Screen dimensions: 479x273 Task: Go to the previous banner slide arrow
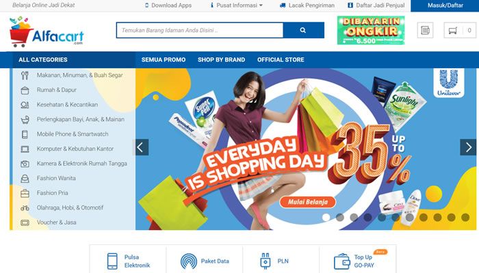click(140, 147)
